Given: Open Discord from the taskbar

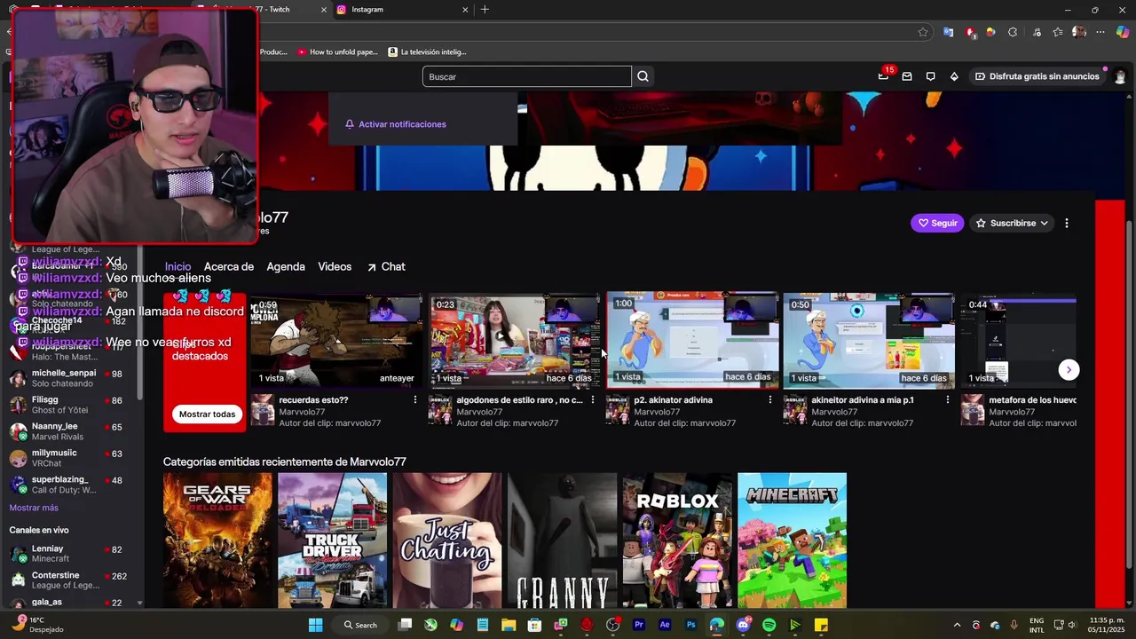Looking at the screenshot, I should click(x=743, y=625).
